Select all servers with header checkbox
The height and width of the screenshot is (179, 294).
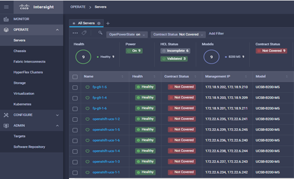(75, 77)
